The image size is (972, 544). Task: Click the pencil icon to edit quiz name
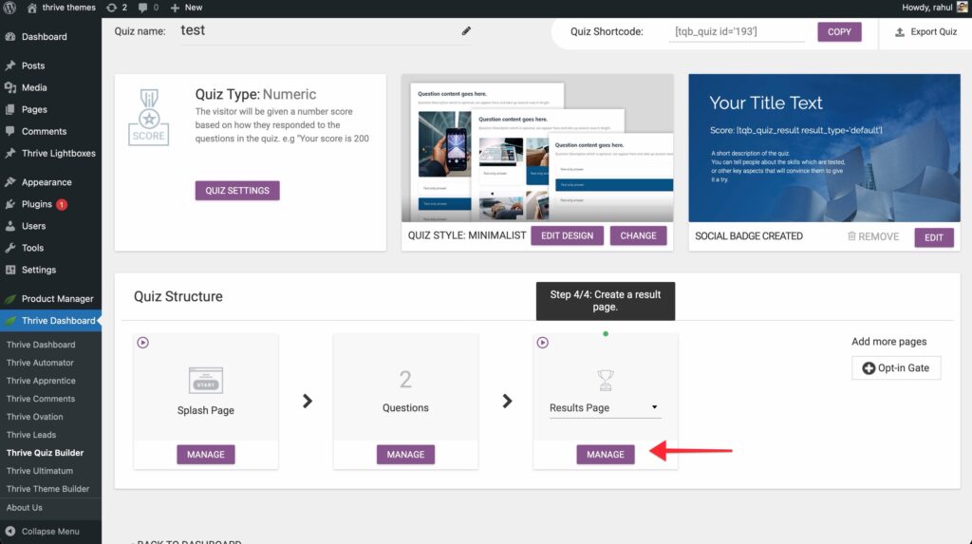tap(466, 31)
